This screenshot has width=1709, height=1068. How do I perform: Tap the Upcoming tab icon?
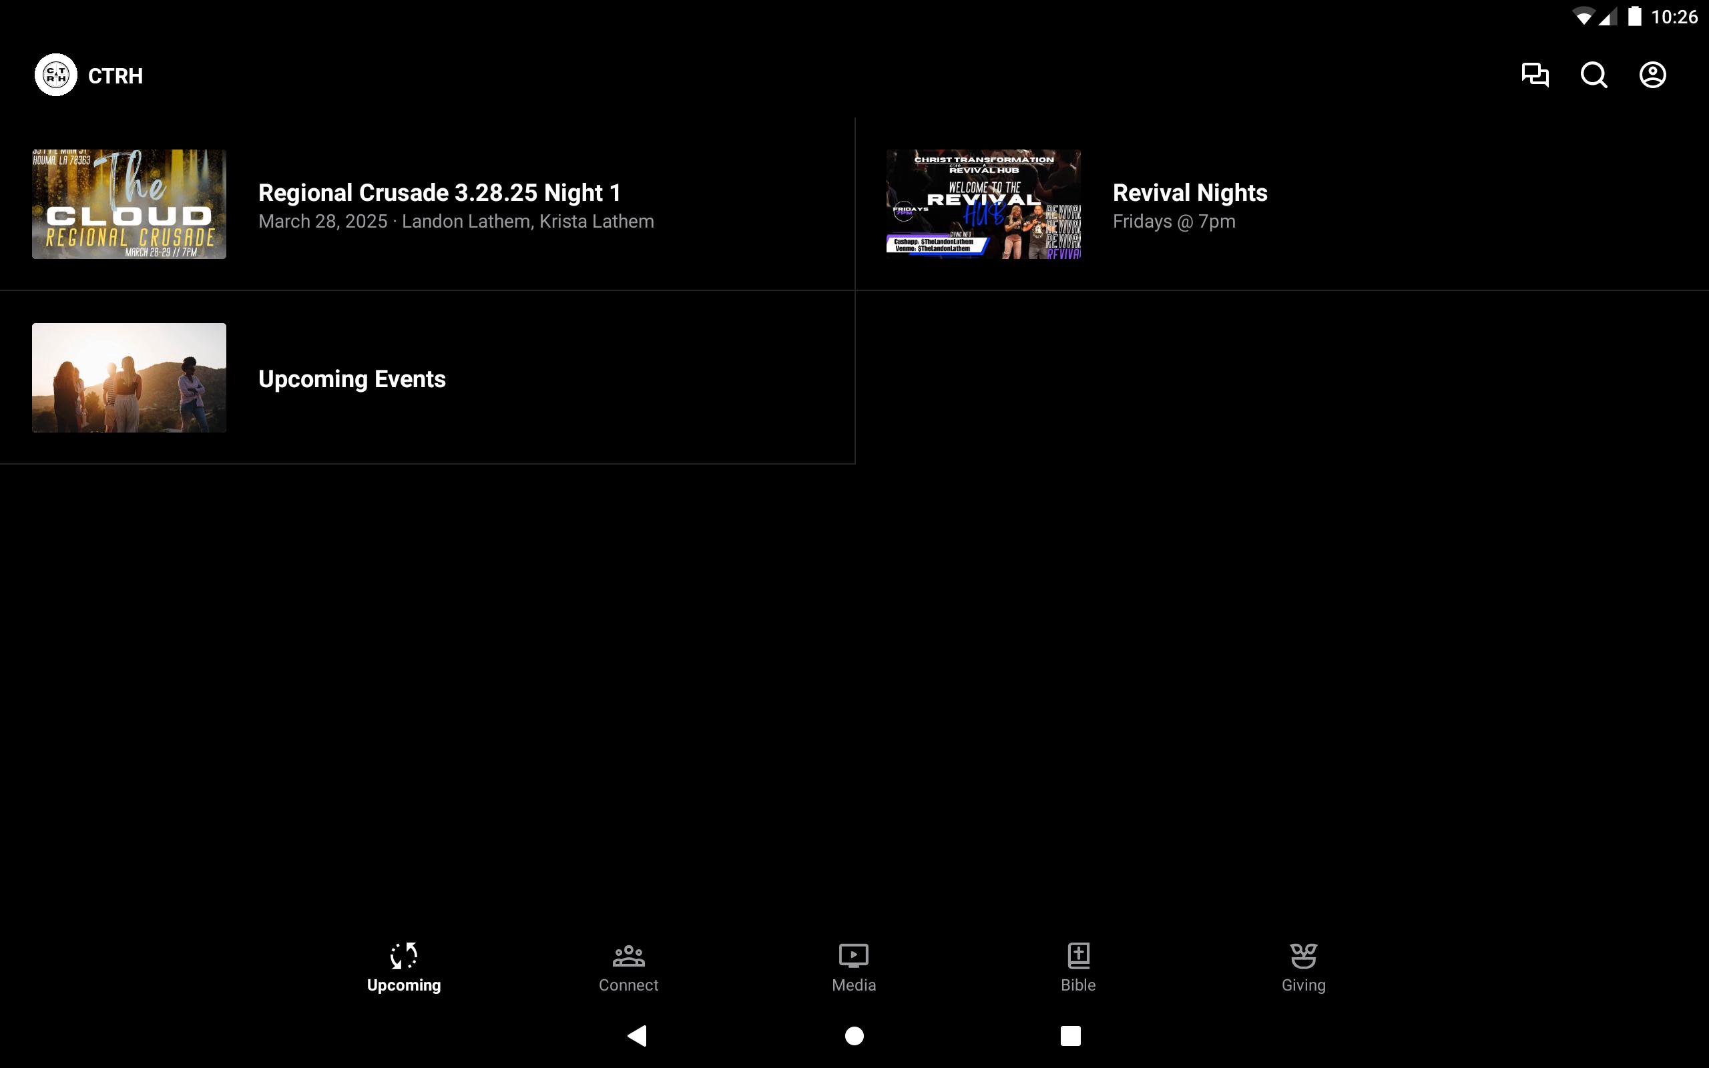pyautogui.click(x=404, y=955)
